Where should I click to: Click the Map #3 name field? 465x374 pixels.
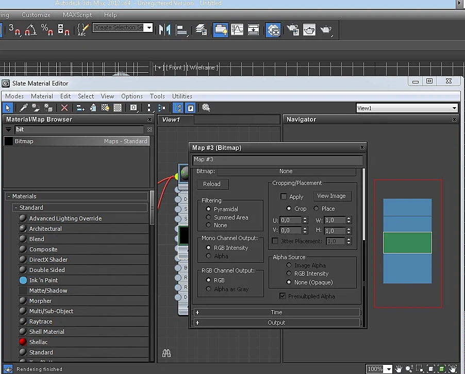click(x=277, y=159)
